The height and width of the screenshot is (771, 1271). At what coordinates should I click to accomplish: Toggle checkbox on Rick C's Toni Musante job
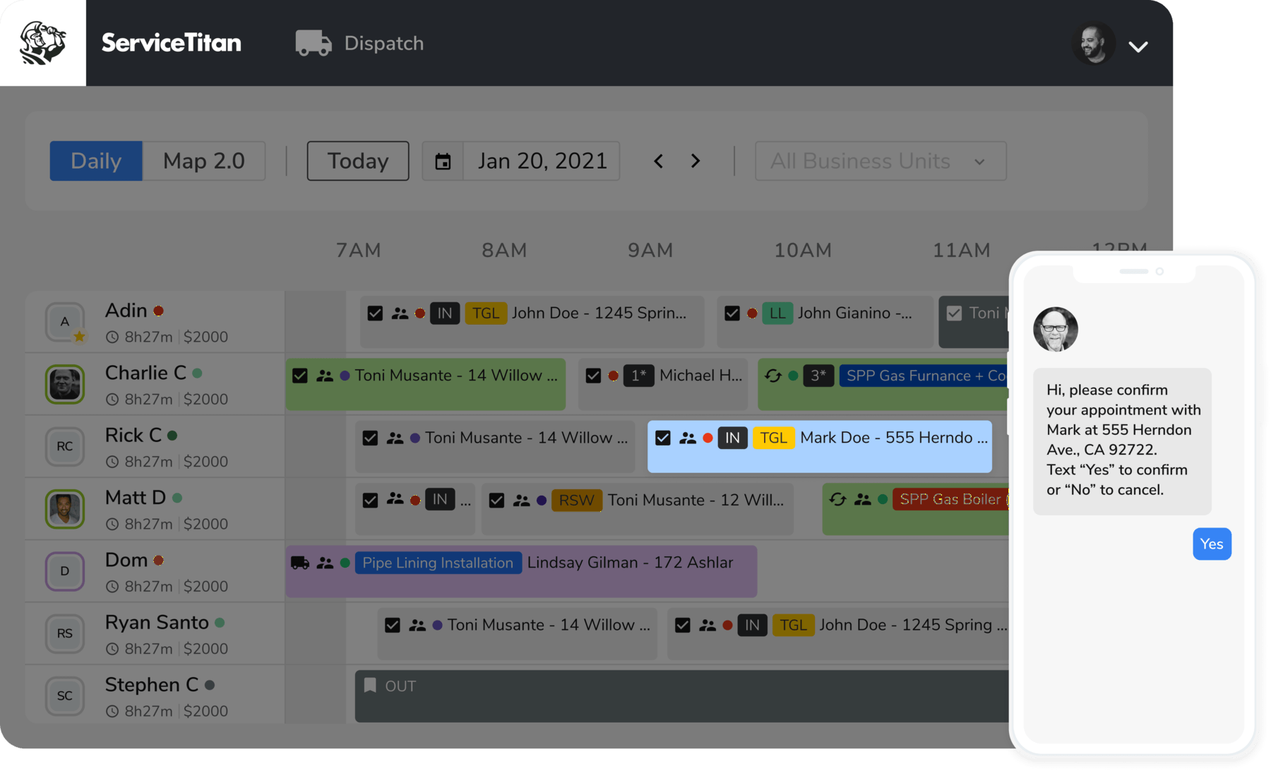[370, 438]
